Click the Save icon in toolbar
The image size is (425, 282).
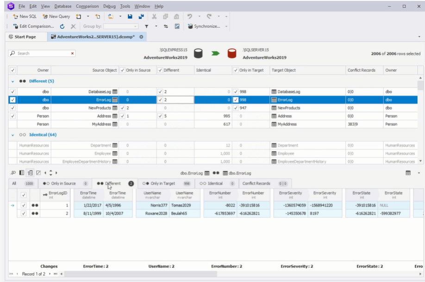click(130, 17)
